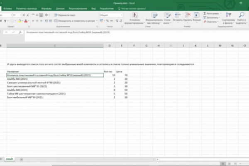
Task: Switch to Normal view in status bar
Action: coord(223,164)
